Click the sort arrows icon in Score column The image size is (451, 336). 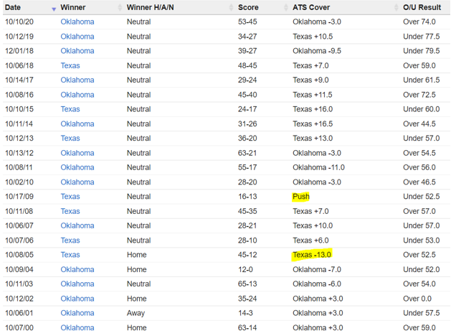pos(285,8)
